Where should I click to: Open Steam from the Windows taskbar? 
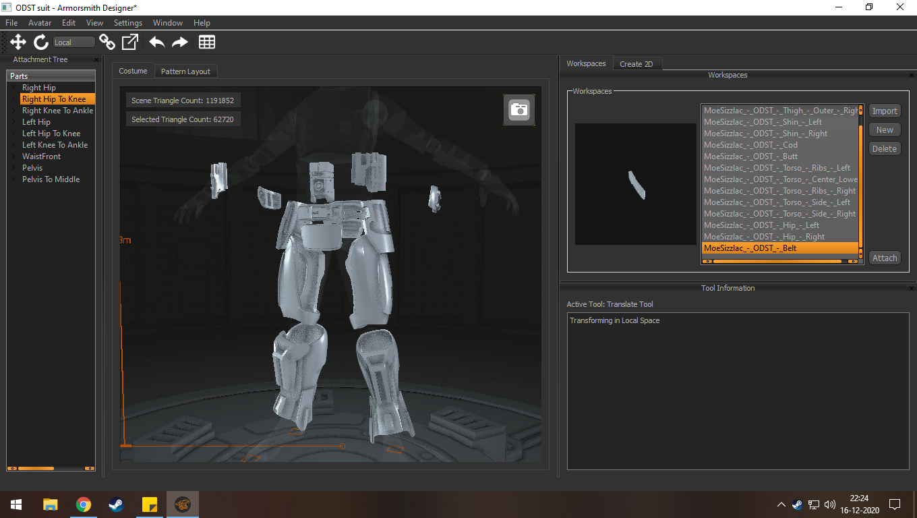tap(117, 505)
